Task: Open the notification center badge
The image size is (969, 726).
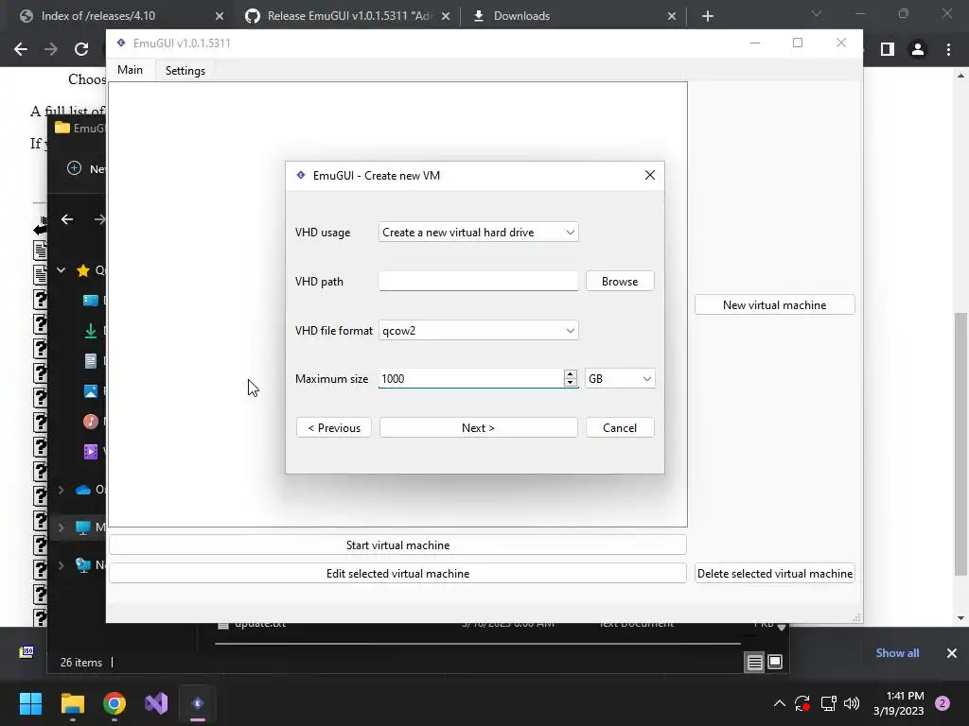Action: pos(943,703)
